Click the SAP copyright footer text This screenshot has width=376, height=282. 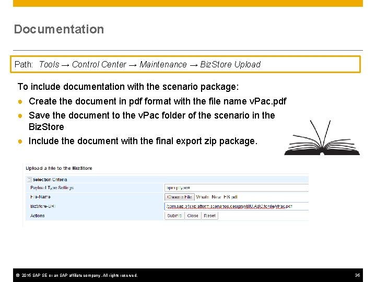point(77,275)
